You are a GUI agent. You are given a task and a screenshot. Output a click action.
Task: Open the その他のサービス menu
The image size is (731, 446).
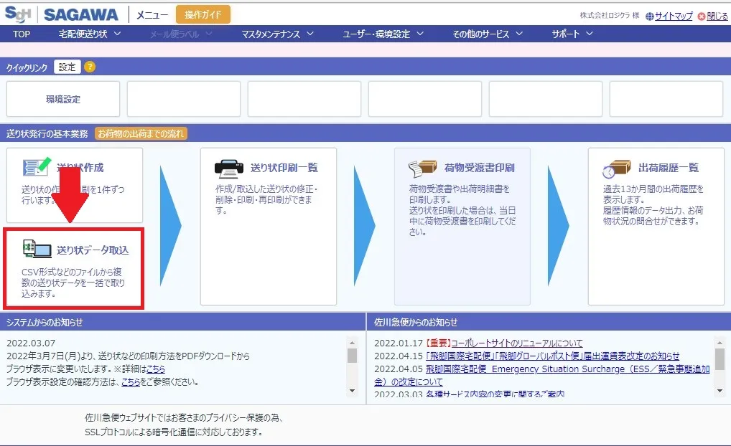[480, 34]
